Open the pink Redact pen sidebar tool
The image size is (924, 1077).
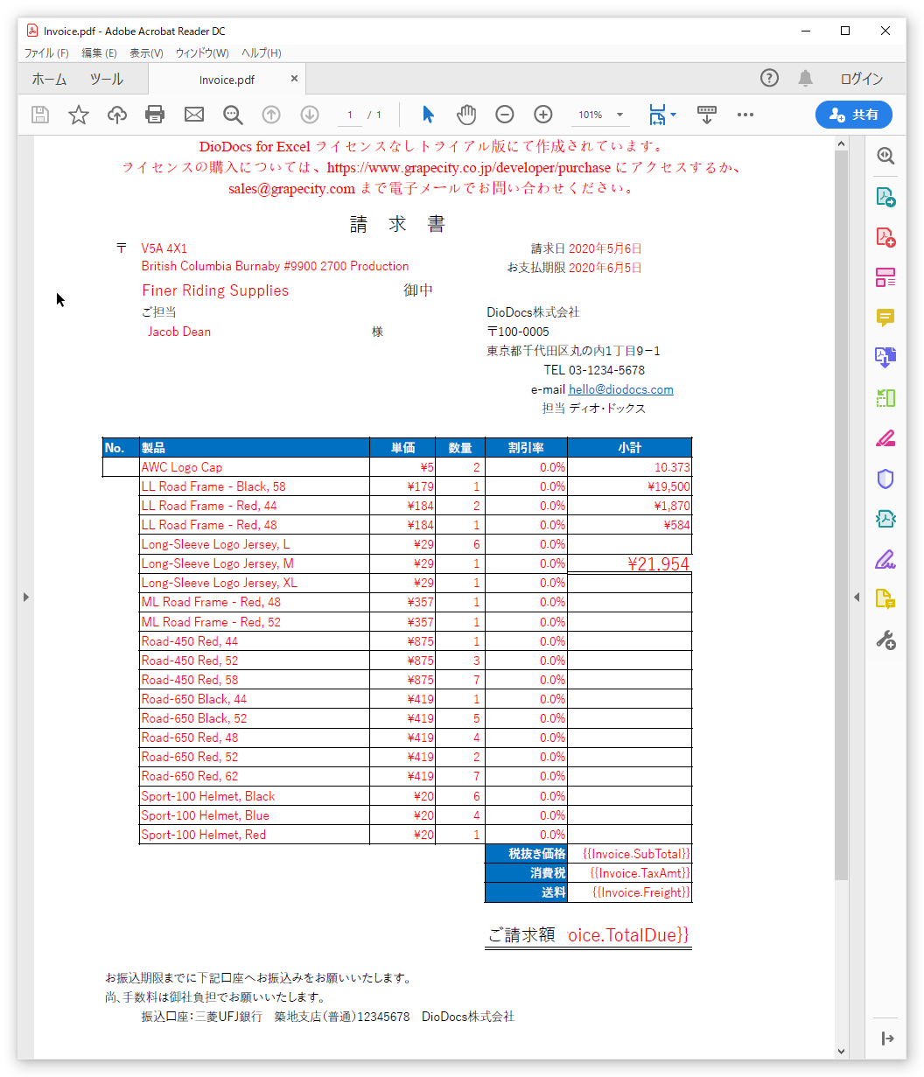click(x=885, y=438)
